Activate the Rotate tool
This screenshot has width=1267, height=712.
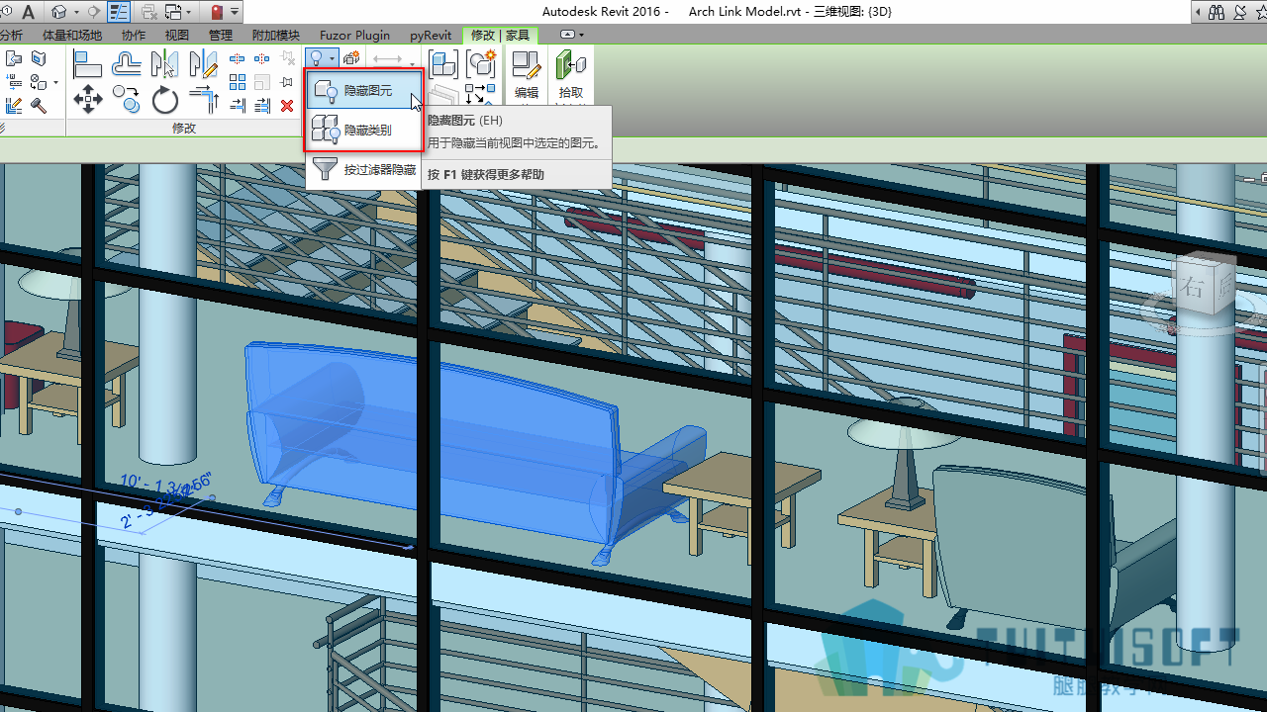(x=164, y=100)
